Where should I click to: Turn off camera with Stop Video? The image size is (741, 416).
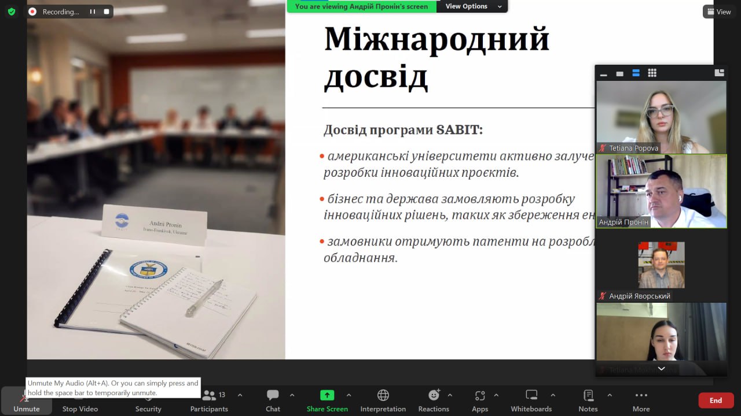pos(80,400)
